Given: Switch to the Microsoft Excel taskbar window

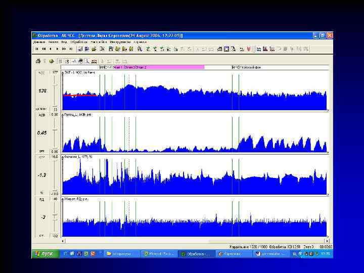Looking at the screenshot, I should (x=159, y=253).
